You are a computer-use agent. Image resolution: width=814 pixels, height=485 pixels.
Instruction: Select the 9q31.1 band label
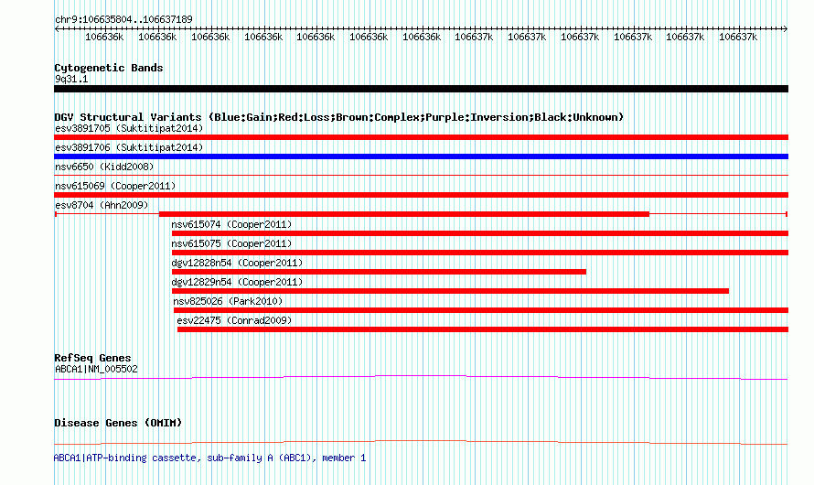71,79
